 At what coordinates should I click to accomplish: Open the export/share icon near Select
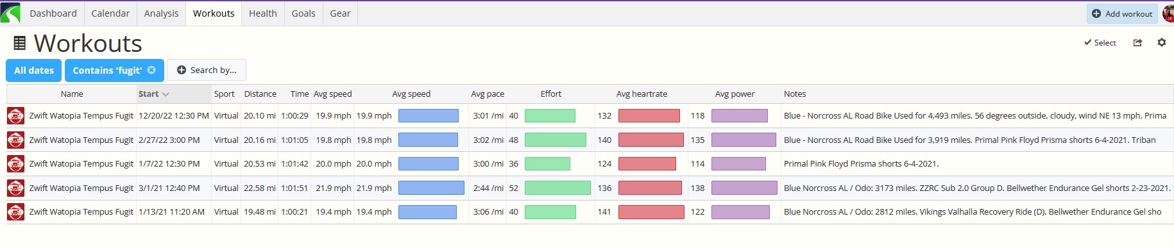pos(1137,42)
